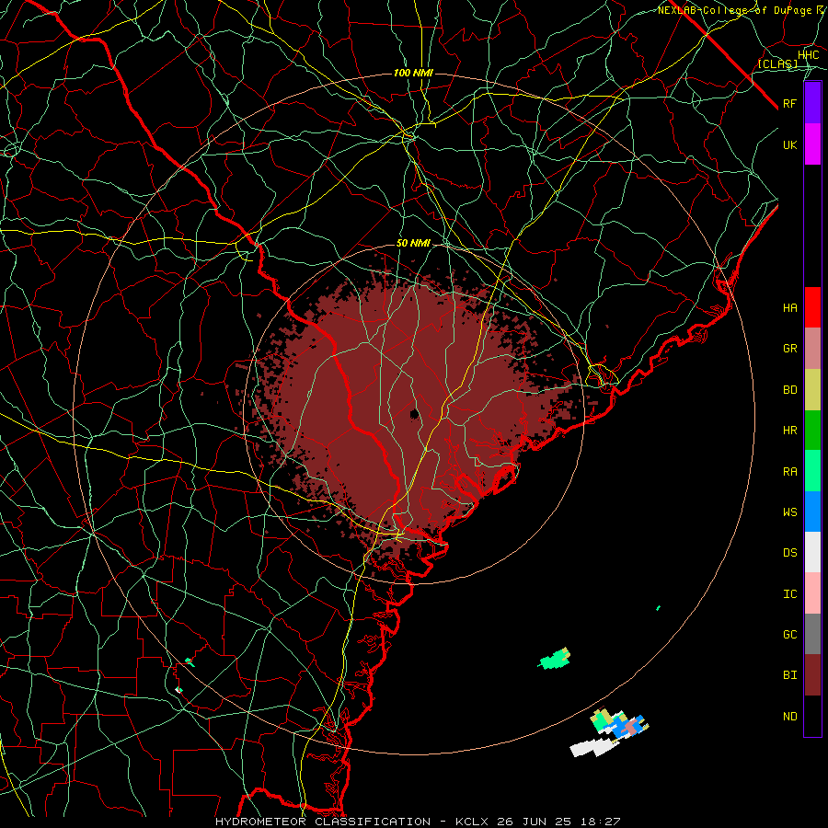Click the '18:27' timestamp
Viewport: 828px width, 828px height.
603,822
